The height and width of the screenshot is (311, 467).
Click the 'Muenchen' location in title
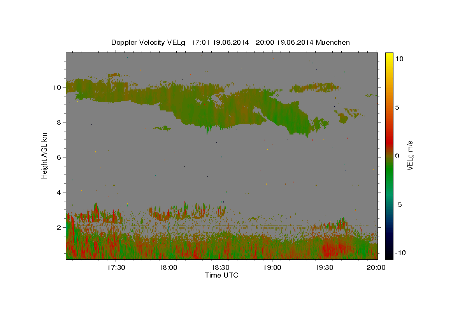[333, 42]
